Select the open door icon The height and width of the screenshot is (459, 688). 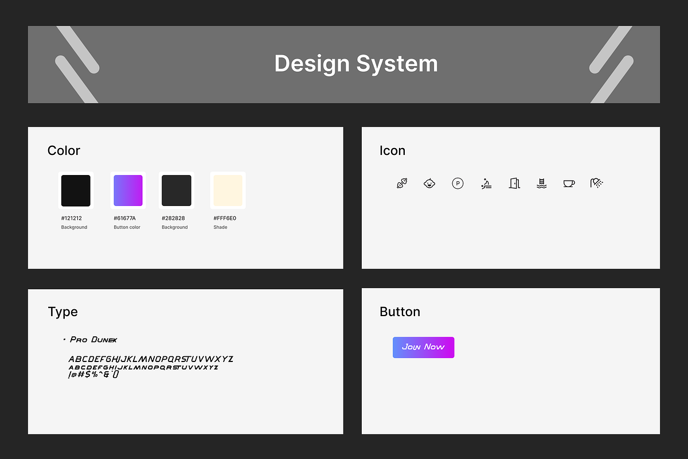514,184
